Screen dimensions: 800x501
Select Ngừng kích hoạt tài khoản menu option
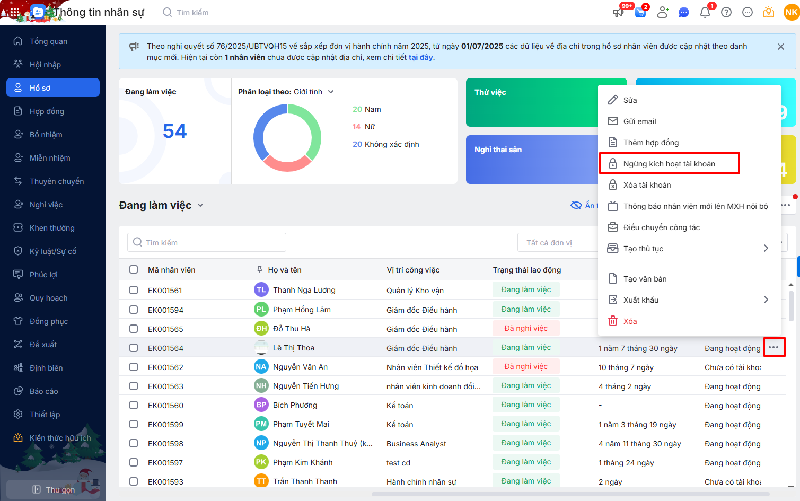coord(669,164)
